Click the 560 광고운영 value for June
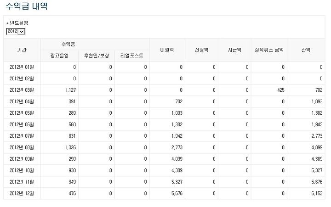The height and width of the screenshot is (207, 331). [72, 124]
